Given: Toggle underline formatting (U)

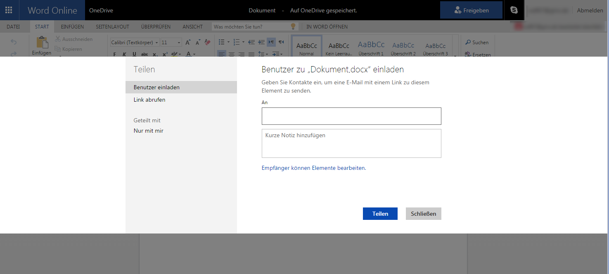Looking at the screenshot, I should pyautogui.click(x=134, y=54).
